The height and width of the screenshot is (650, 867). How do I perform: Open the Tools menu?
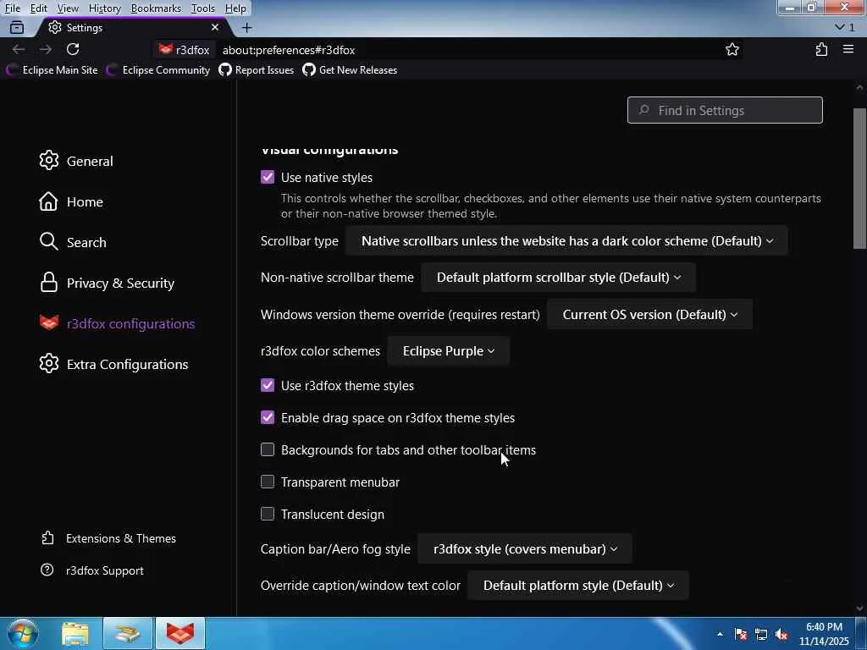(x=202, y=8)
